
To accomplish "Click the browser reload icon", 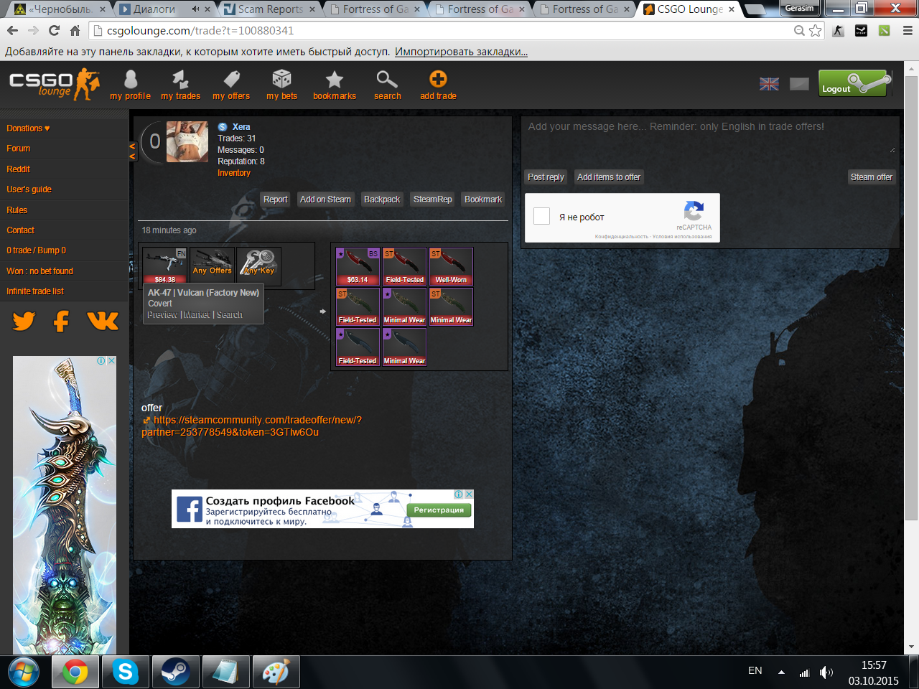I will pyautogui.click(x=54, y=30).
